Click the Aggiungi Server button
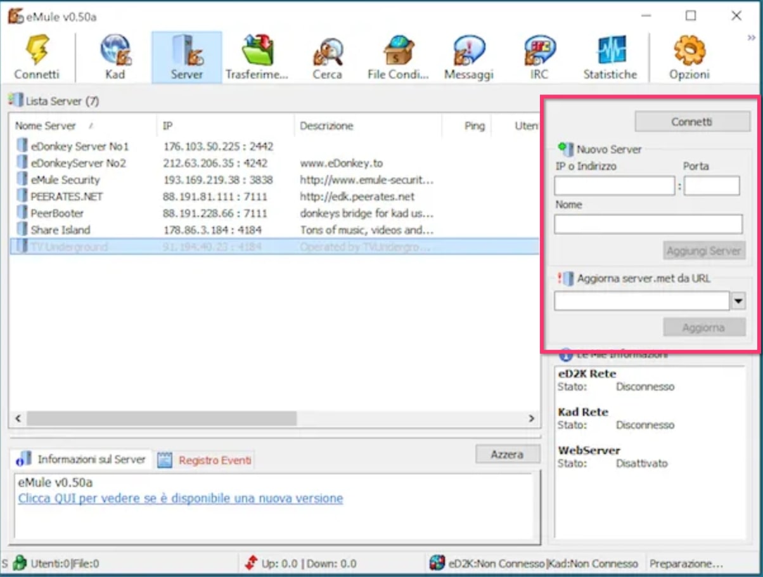The image size is (763, 577). tap(703, 250)
